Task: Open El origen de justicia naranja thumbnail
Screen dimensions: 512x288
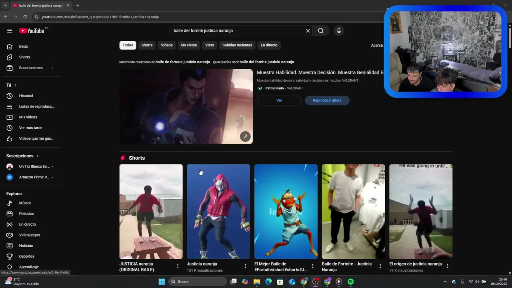Action: pos(421,212)
